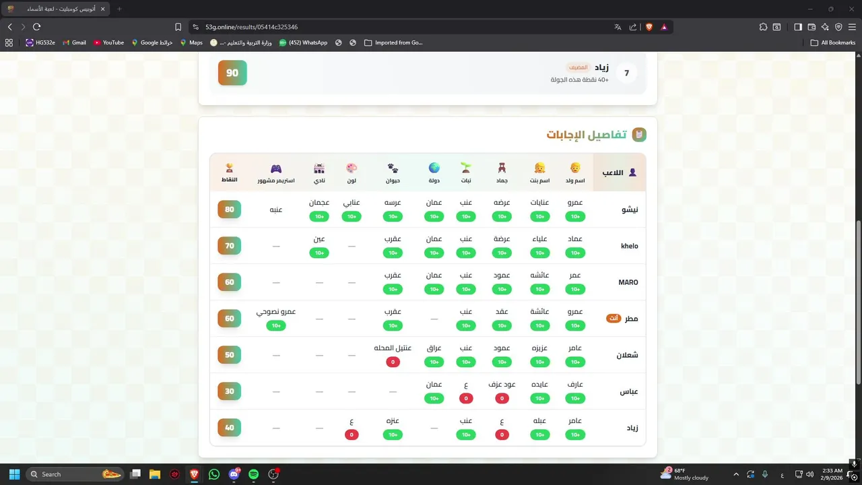Click the player name شعلان
Viewport: 862px width, 485px height.
point(628,355)
